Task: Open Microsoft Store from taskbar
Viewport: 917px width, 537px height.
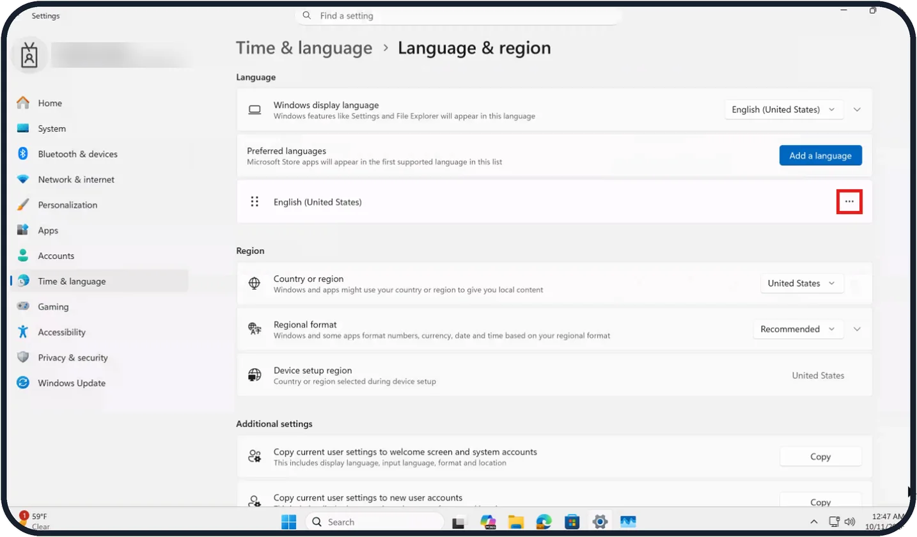Action: [572, 522]
